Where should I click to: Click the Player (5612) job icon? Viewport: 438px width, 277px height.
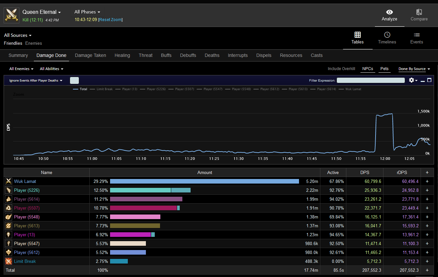[9, 252]
